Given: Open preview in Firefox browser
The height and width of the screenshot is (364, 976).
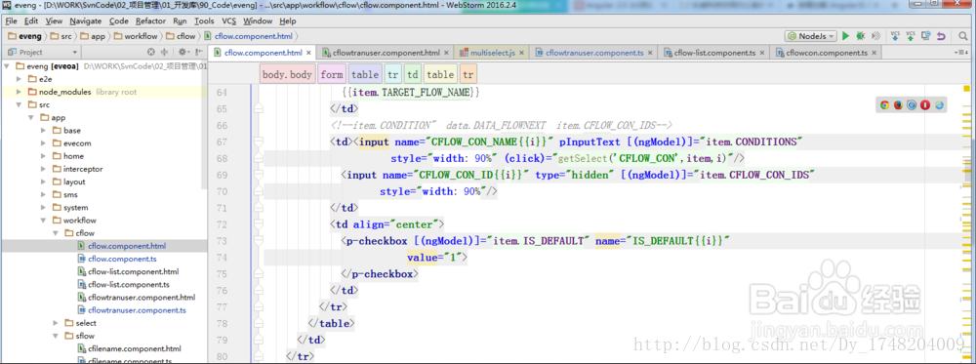Looking at the screenshot, I should point(898,105).
